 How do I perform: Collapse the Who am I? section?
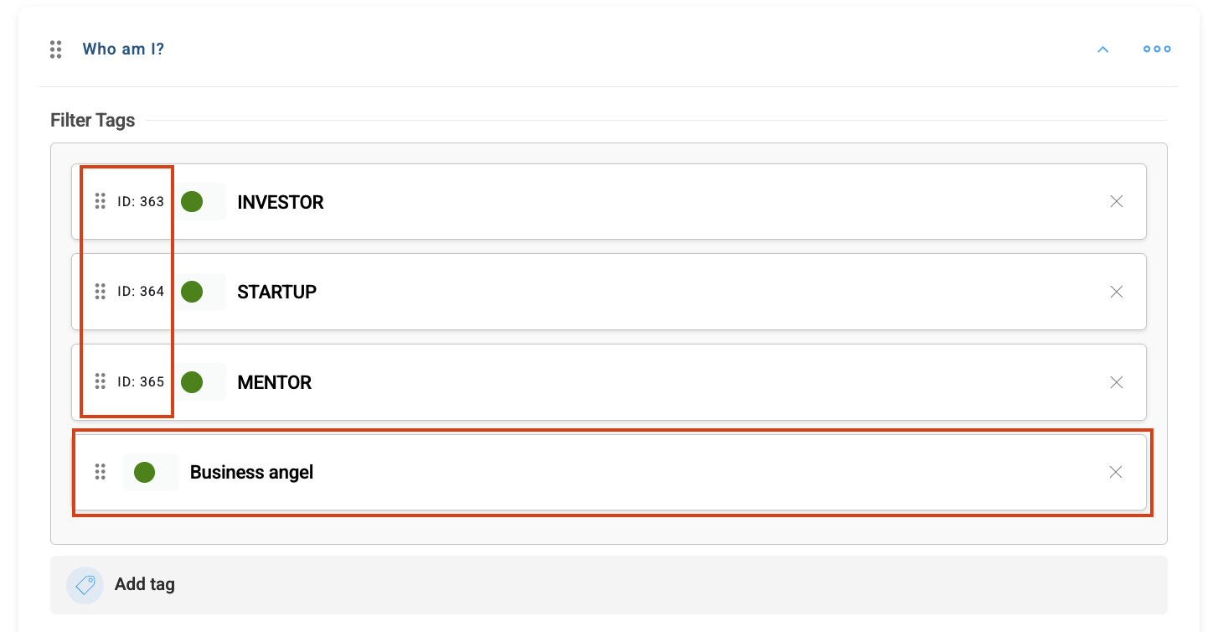(1103, 49)
